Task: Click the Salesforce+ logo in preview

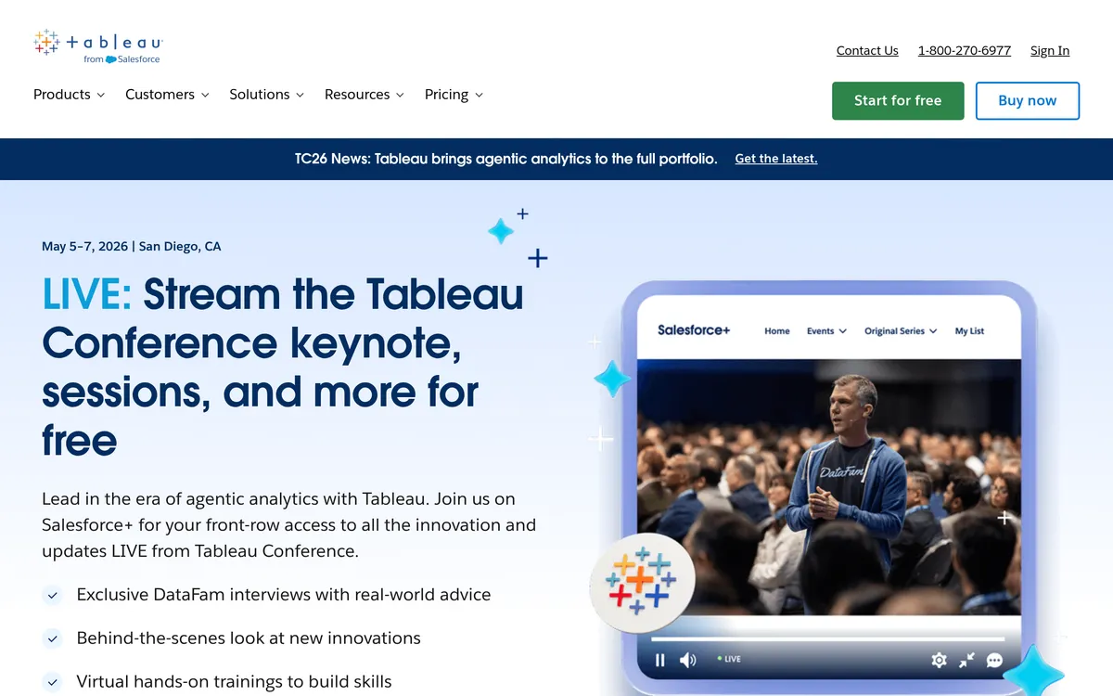Action: tap(694, 330)
